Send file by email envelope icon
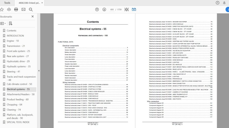 coord(23,10)
